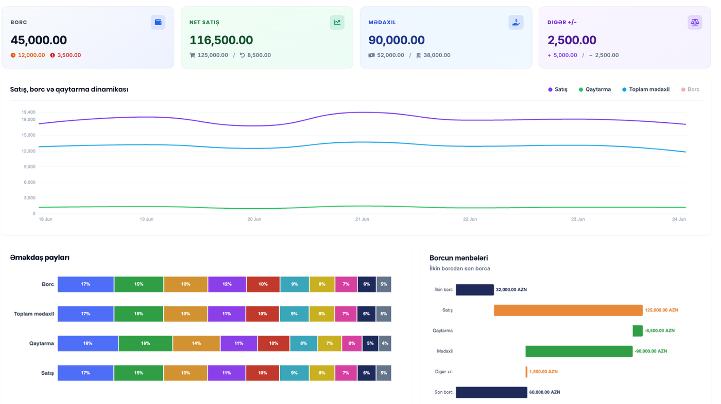
Task: Hide the Toplam mədaxil series via legend
Action: [x=646, y=89]
